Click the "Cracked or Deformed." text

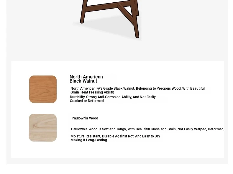[87, 101]
